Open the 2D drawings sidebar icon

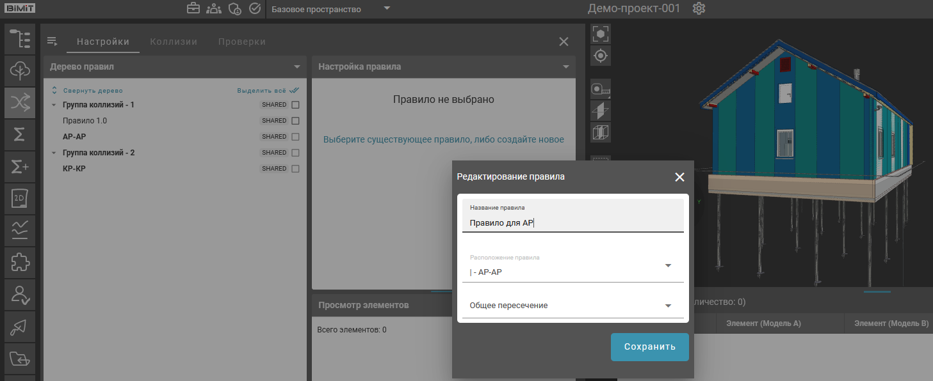pos(20,198)
